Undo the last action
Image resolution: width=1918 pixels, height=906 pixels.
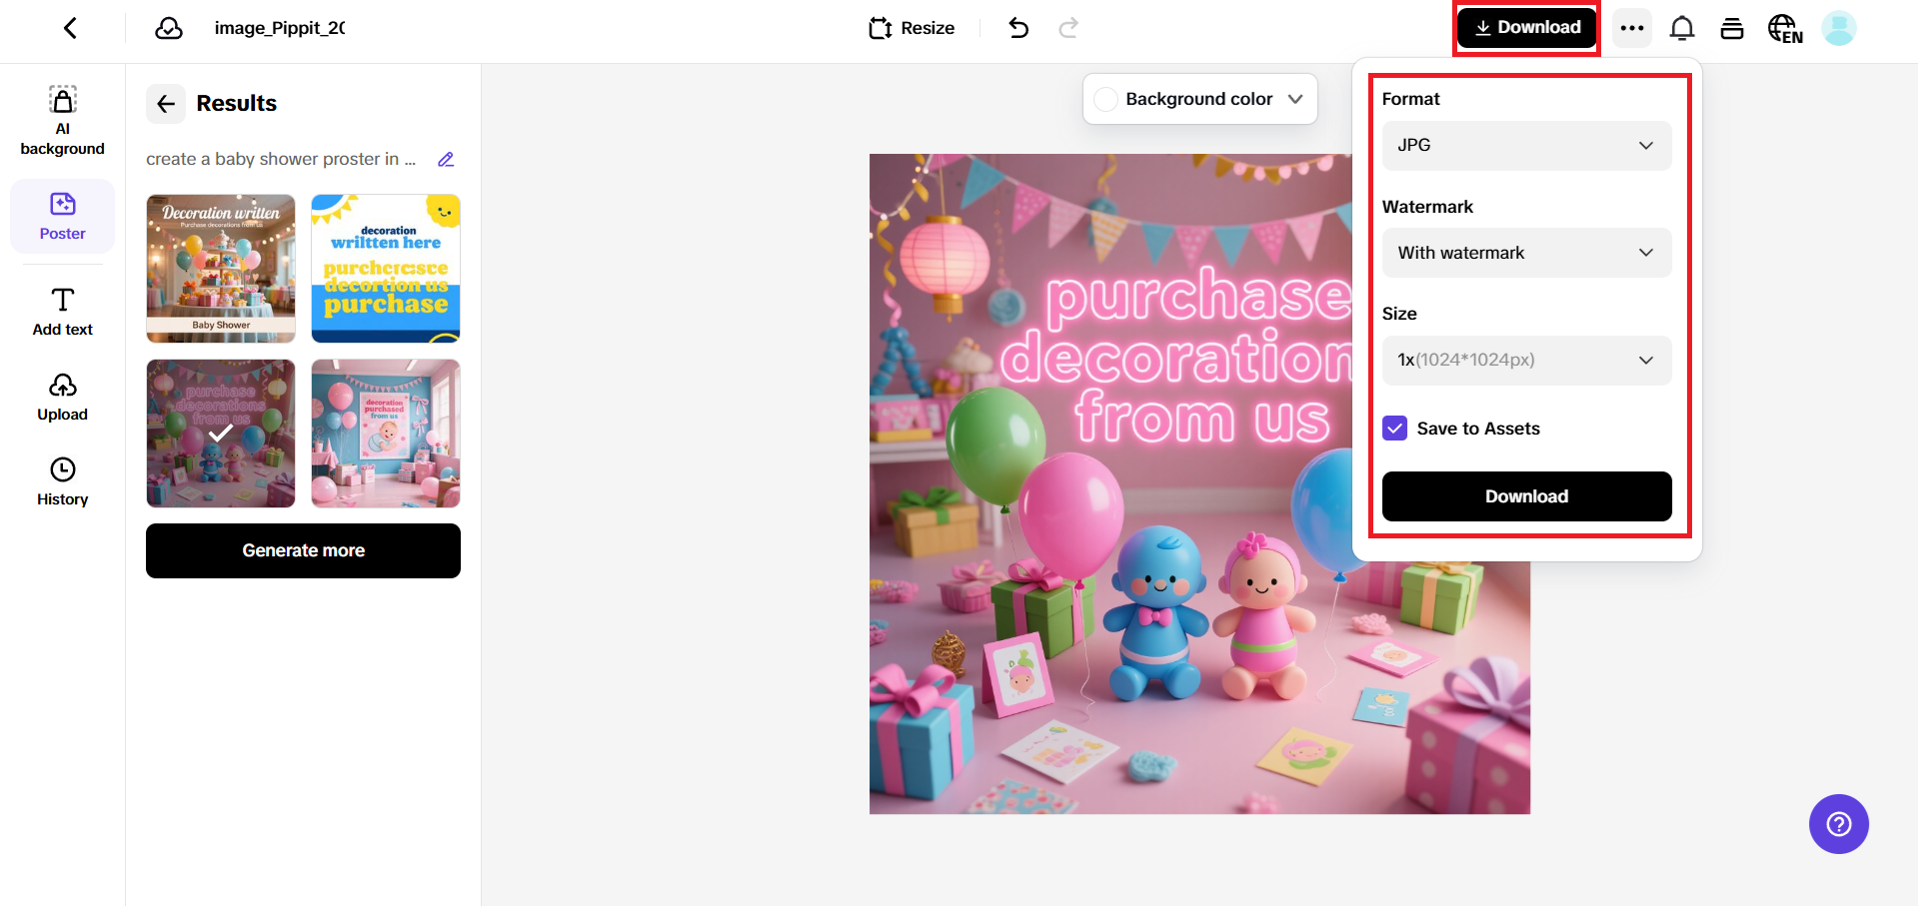pos(1018,28)
